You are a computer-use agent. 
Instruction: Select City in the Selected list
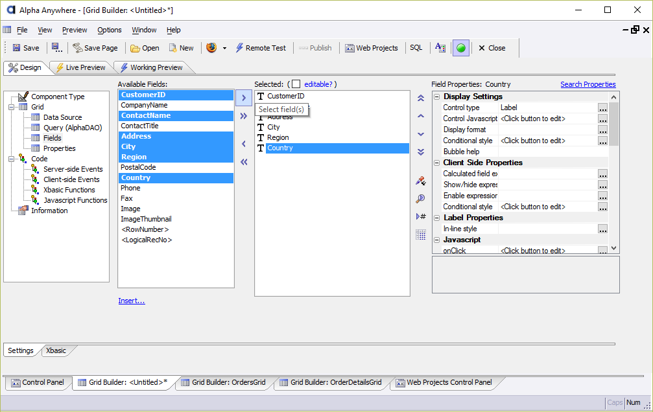[x=273, y=127]
